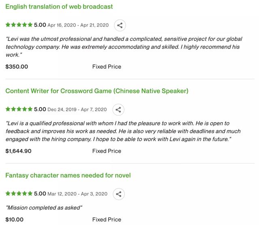Click Fixed Price label next to $1,644.90

tap(107, 151)
